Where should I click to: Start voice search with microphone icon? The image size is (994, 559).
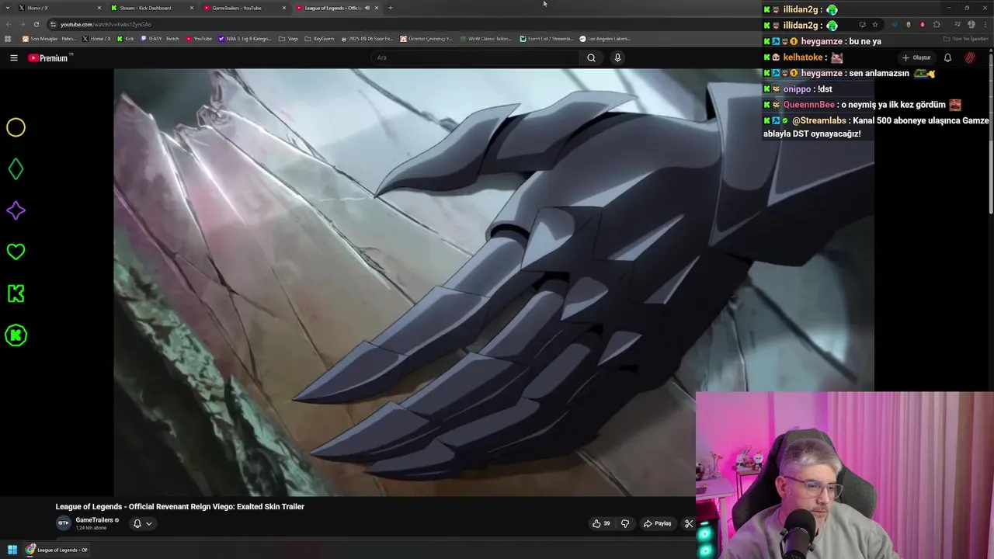click(x=617, y=57)
